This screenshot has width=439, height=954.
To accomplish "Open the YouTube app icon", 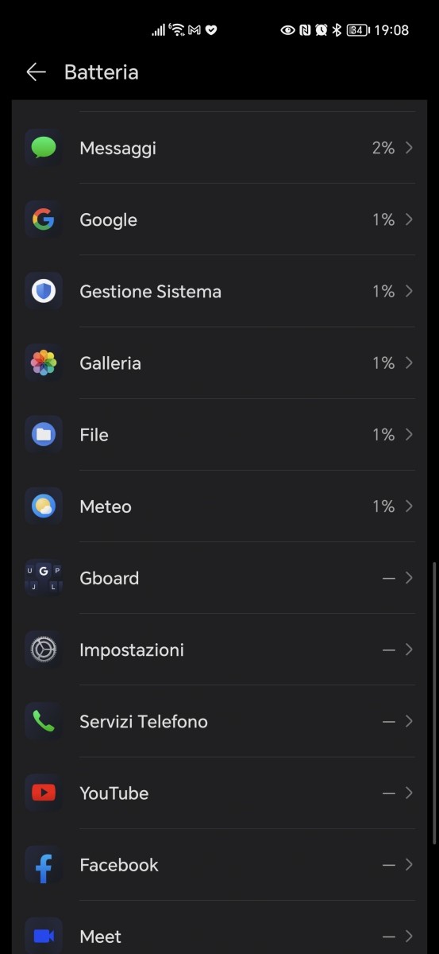I will pos(44,793).
